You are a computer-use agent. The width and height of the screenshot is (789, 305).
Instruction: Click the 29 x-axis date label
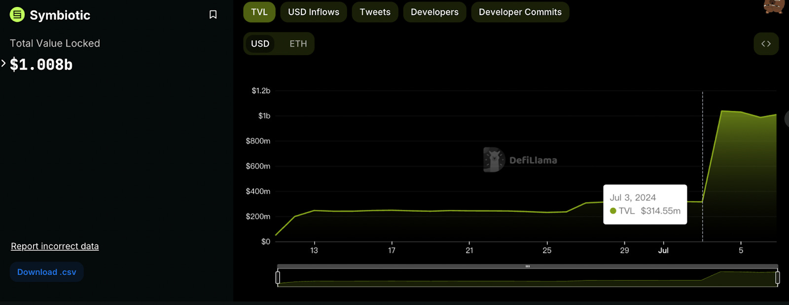624,250
